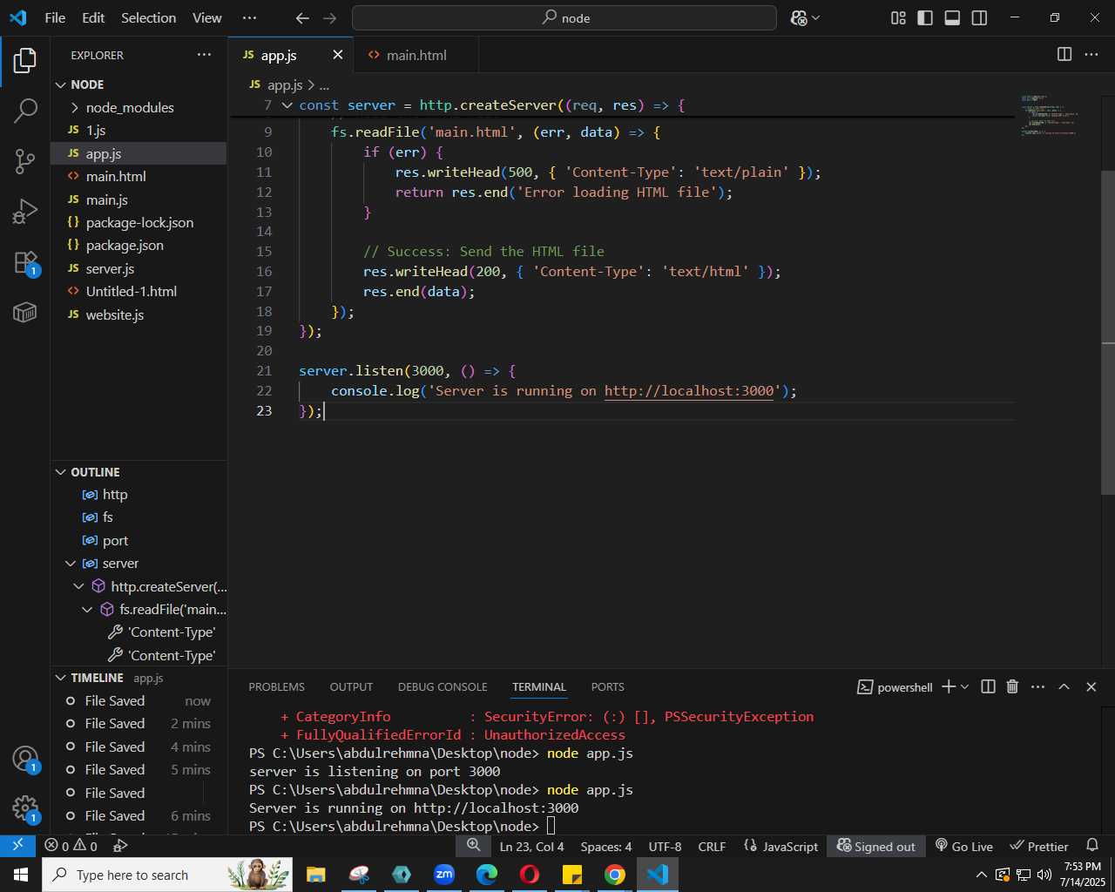This screenshot has height=892, width=1115.
Task: Collapse server symbol in outline
Action: [71, 564]
